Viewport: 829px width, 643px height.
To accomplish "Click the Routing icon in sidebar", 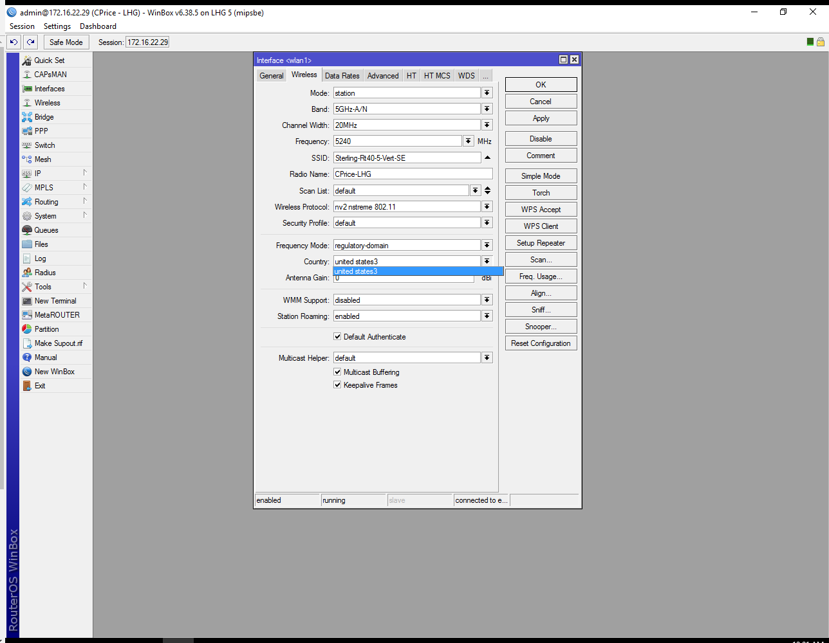I will (27, 202).
